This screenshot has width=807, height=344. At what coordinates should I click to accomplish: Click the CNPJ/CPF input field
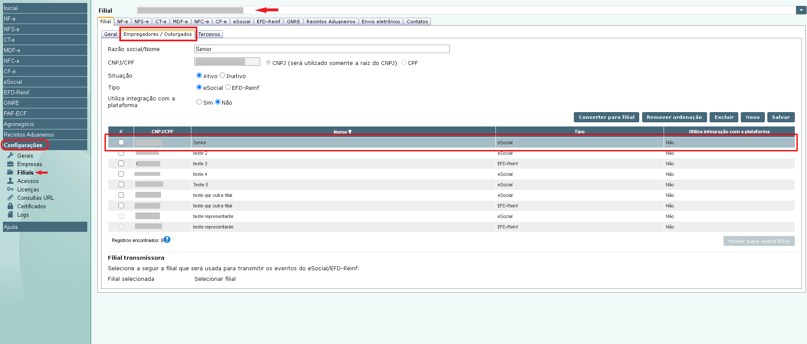[x=227, y=62]
